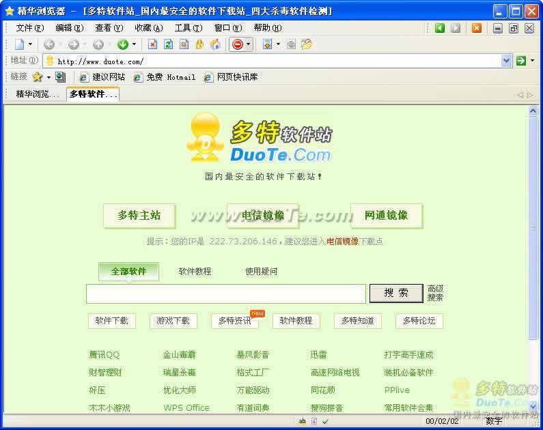The width and height of the screenshot is (543, 430).
Task: Open the favorites star dropdown arrow
Action: point(48,77)
